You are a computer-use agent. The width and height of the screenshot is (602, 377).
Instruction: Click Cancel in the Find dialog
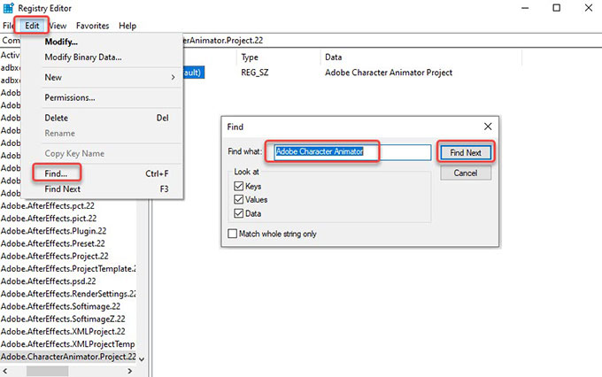[466, 173]
